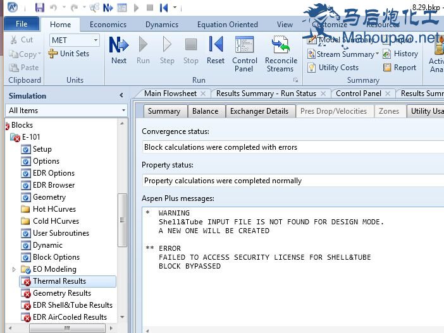Click the Copy command
The image size is (444, 333).
[x=22, y=54]
